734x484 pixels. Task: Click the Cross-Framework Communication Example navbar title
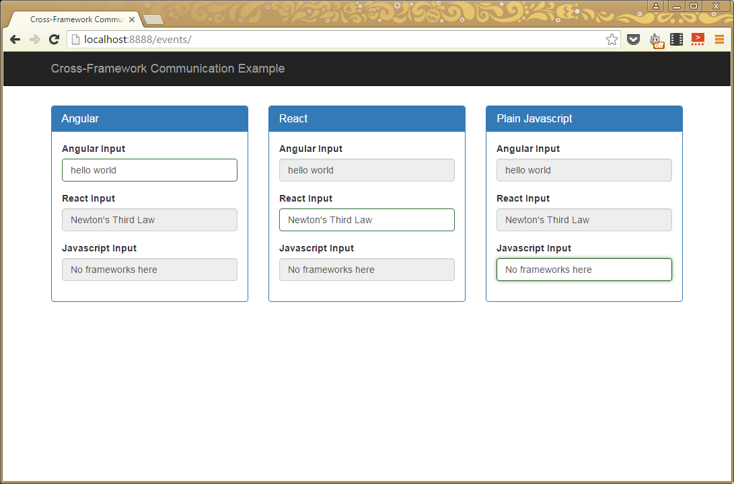click(x=168, y=69)
